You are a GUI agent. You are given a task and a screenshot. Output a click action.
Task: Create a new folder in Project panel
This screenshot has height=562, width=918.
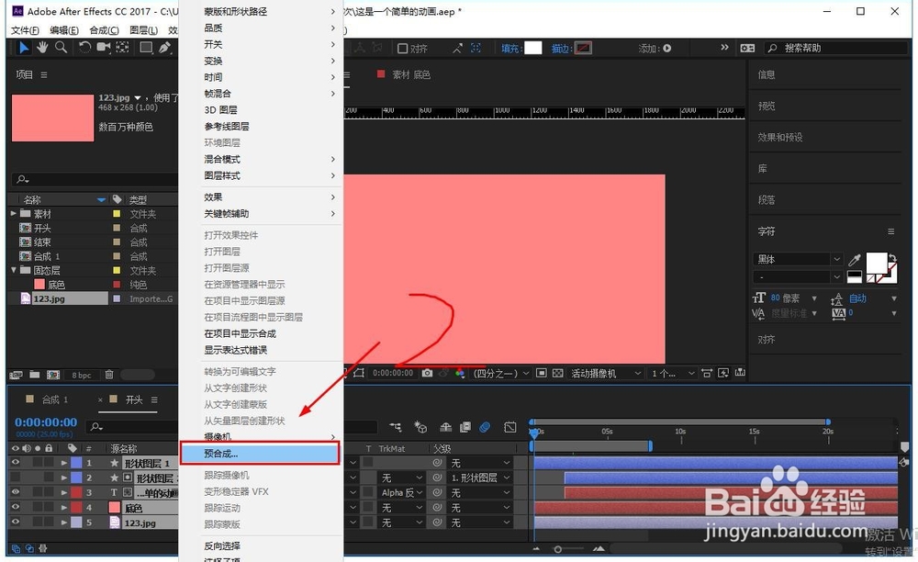pos(35,375)
